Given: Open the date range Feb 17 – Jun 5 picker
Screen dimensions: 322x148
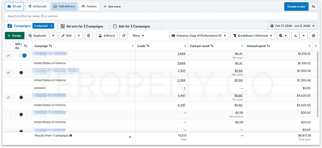Looking at the screenshot, I should coord(293,26).
